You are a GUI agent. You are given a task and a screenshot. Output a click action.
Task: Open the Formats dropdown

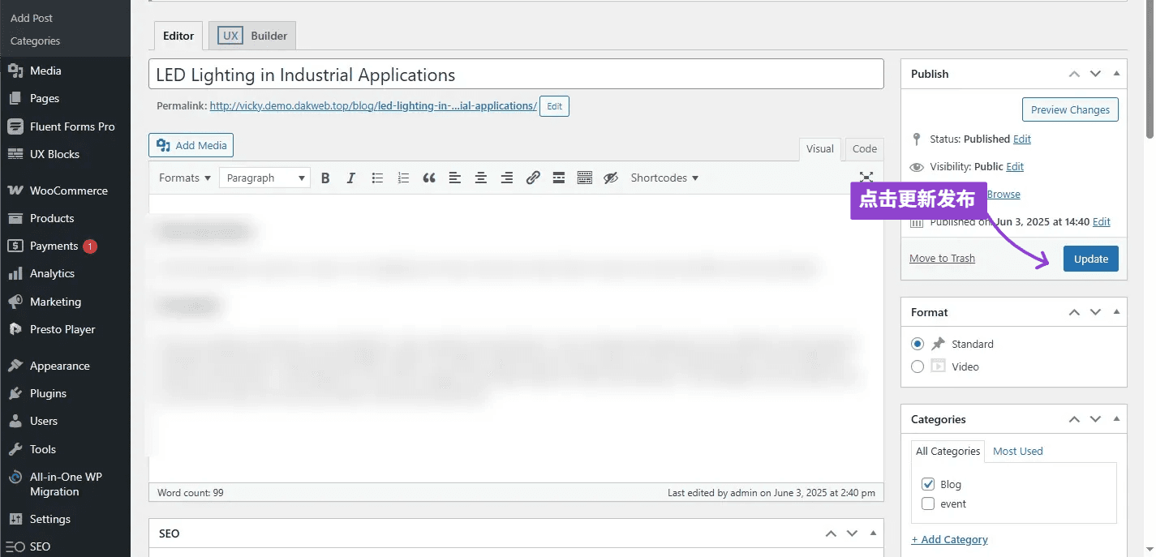point(184,178)
